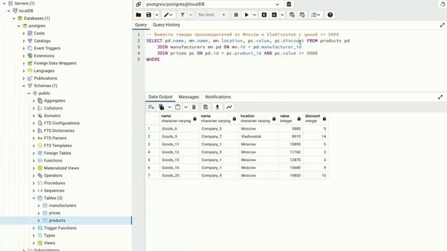Click the Copy rows icon
This screenshot has width=447, height=251.
pyautogui.click(x=161, y=107)
